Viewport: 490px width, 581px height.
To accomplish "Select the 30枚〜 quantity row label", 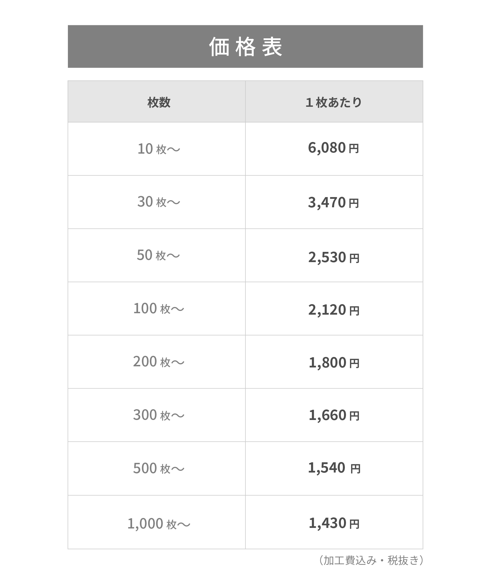I will [159, 202].
